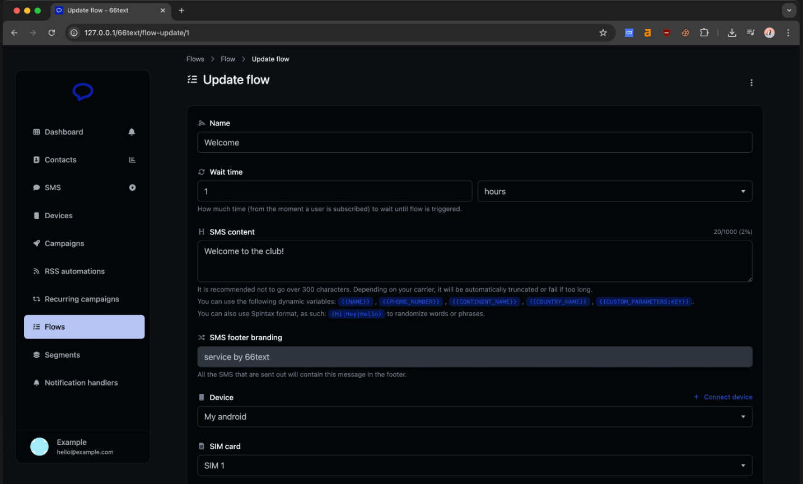Screen dimensions: 803x484
Task: Close the Update flow - 66text tab
Action: [163, 11]
